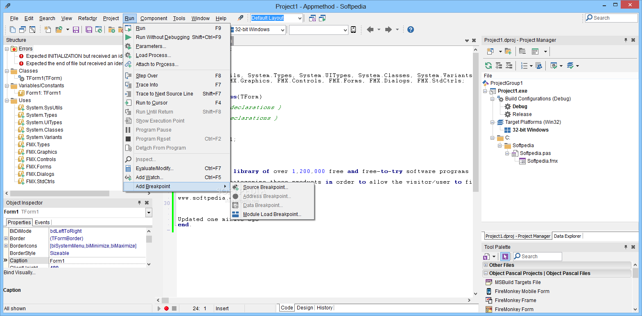Collapse the Classes node in Structure
The width and height of the screenshot is (642, 316).
point(7,71)
